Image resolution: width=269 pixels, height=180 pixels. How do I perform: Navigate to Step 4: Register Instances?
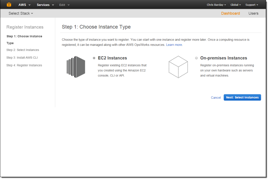tap(24, 65)
